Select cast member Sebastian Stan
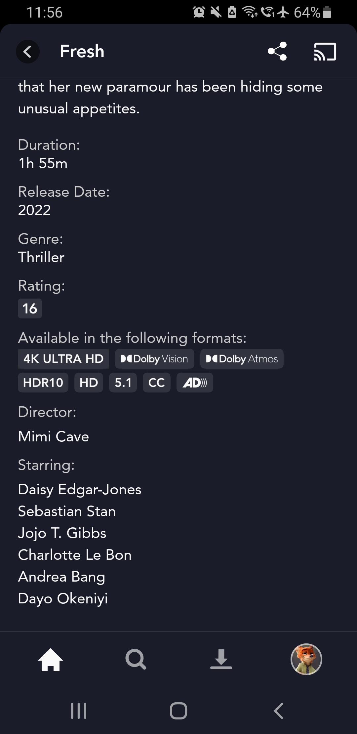Screen dimensions: 357x734 pos(67,511)
